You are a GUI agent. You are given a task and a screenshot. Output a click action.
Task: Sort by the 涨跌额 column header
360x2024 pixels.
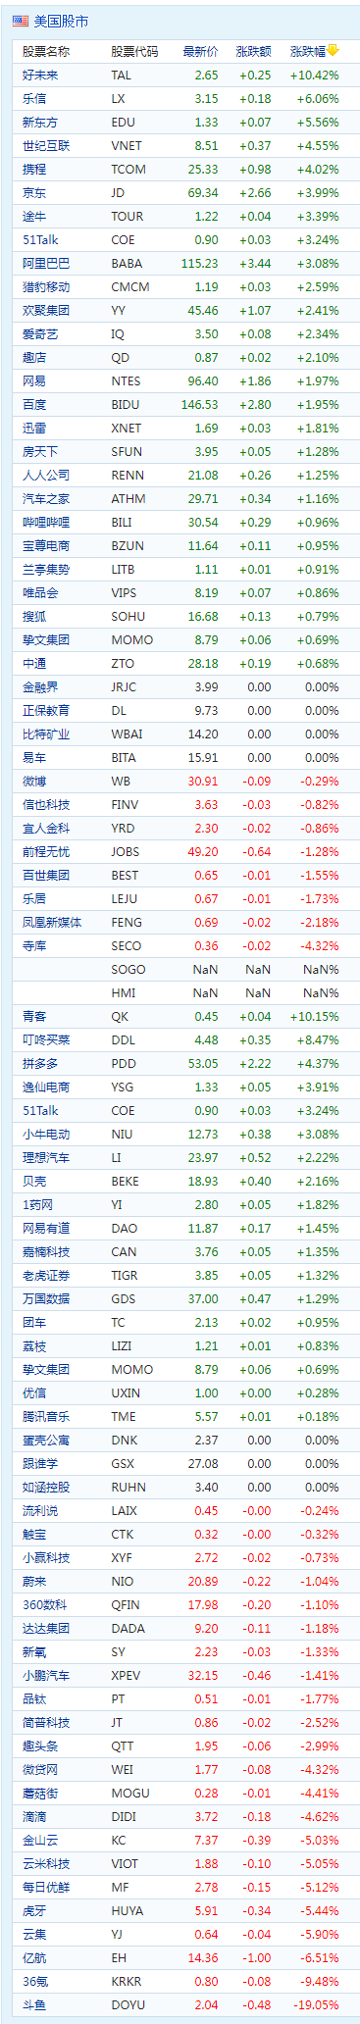[255, 51]
